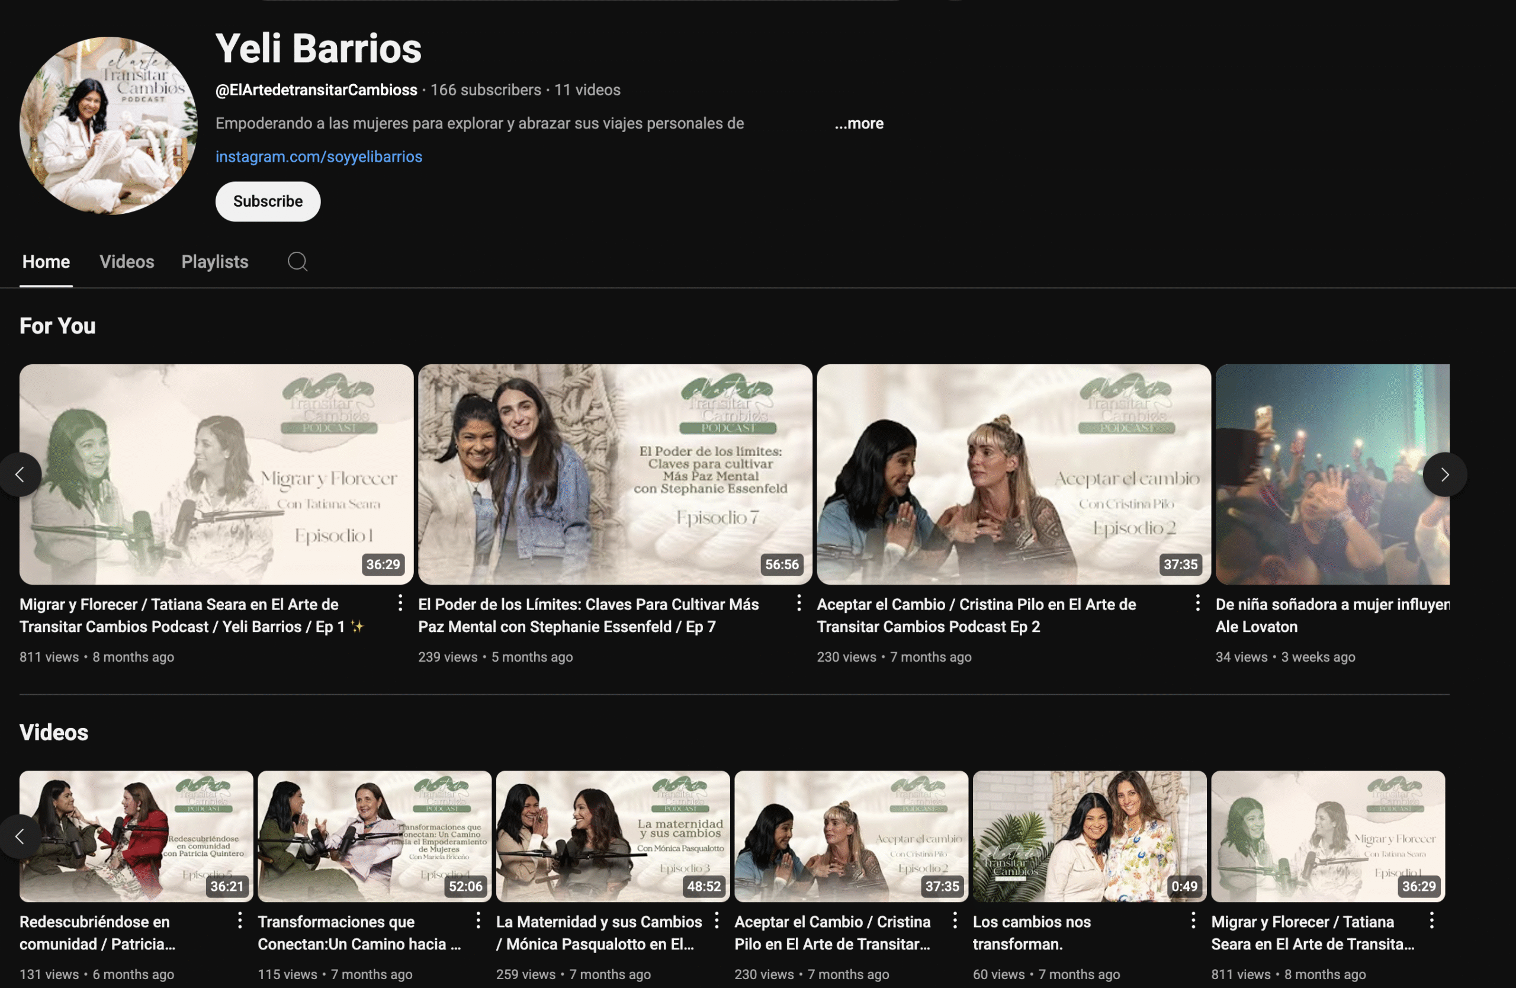Click the channel search magnifier icon
Image resolution: width=1516 pixels, height=988 pixels.
[297, 262]
